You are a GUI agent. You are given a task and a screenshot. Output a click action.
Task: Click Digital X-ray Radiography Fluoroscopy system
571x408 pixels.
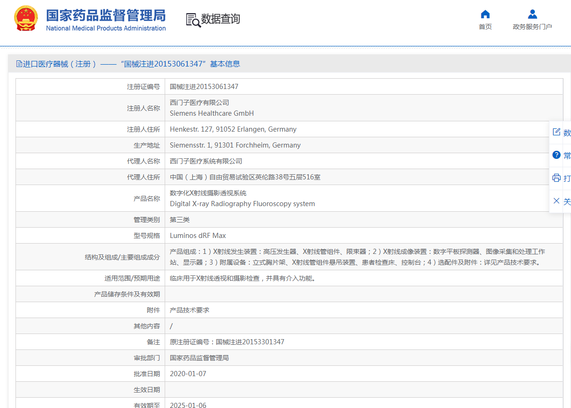242,204
